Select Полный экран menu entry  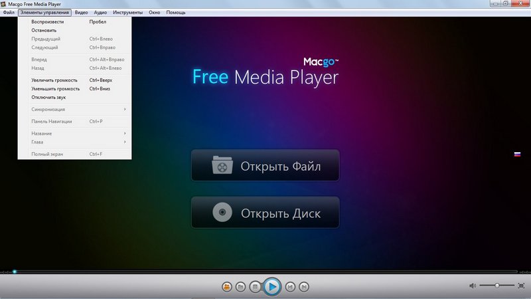pos(74,154)
